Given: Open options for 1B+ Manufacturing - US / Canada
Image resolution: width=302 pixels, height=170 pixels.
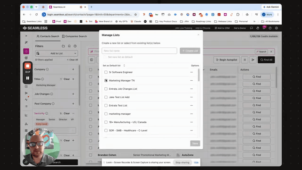Looking at the screenshot, I should point(192,122).
